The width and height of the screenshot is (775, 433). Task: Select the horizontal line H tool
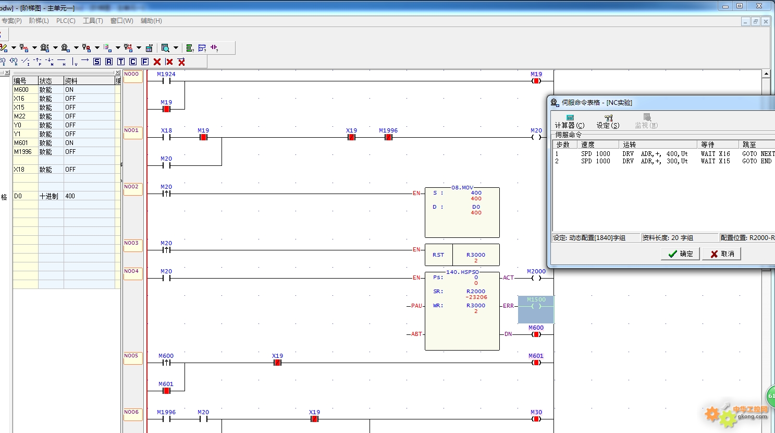61,62
